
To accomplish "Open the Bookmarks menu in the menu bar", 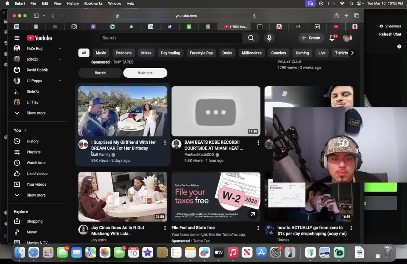I will click(x=93, y=3).
